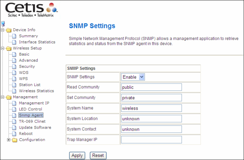Open the SNMP Settings Enable dropdown
The width and height of the screenshot is (244, 160).
[133, 77]
